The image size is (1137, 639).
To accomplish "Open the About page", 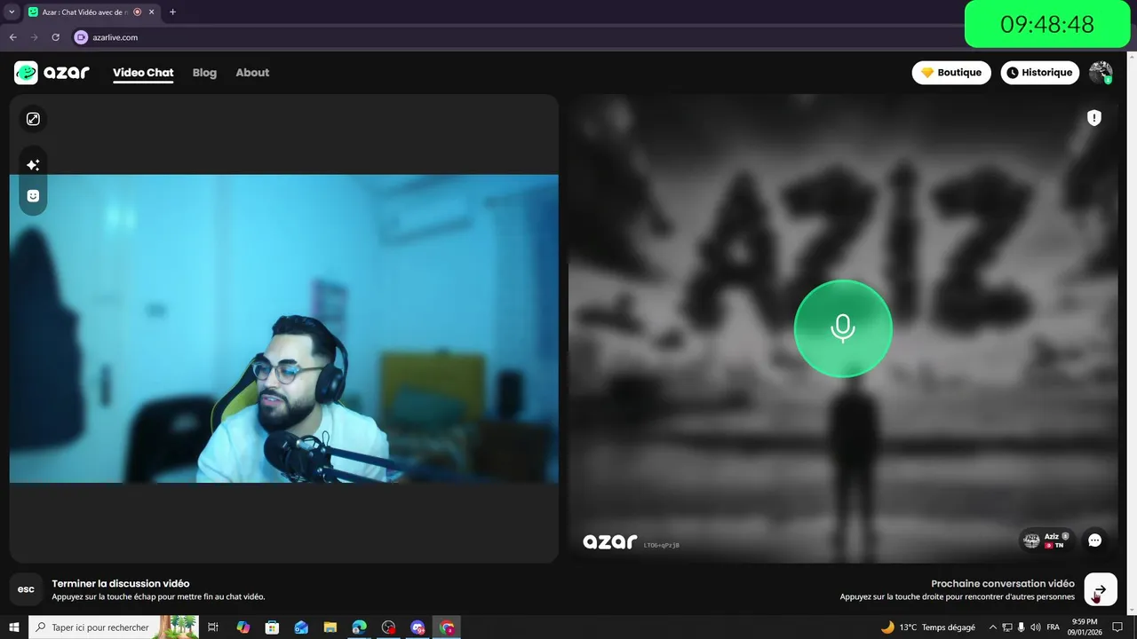I will [x=252, y=73].
